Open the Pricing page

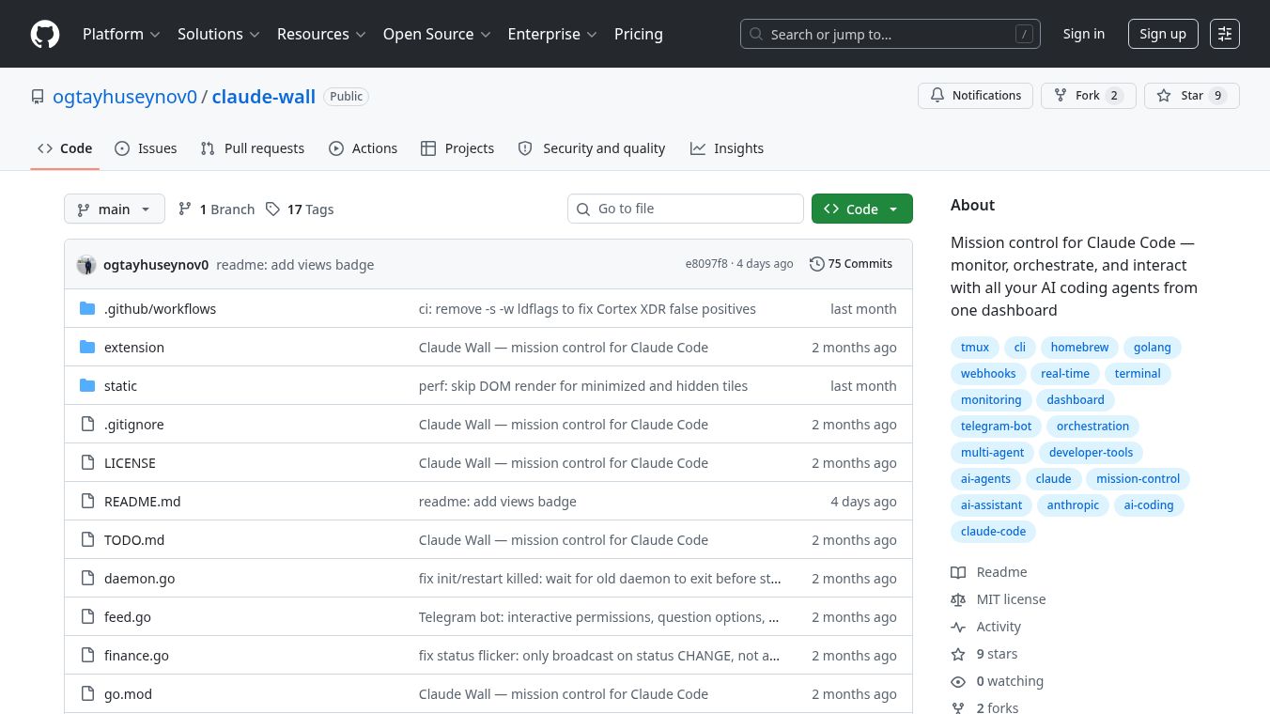pos(639,34)
